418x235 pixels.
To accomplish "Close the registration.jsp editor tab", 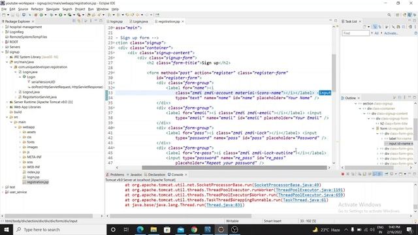I will coord(183,22).
